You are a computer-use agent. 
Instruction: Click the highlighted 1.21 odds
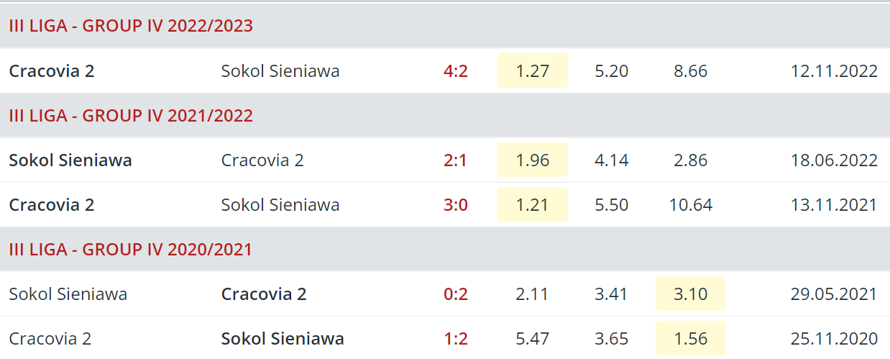pos(533,204)
